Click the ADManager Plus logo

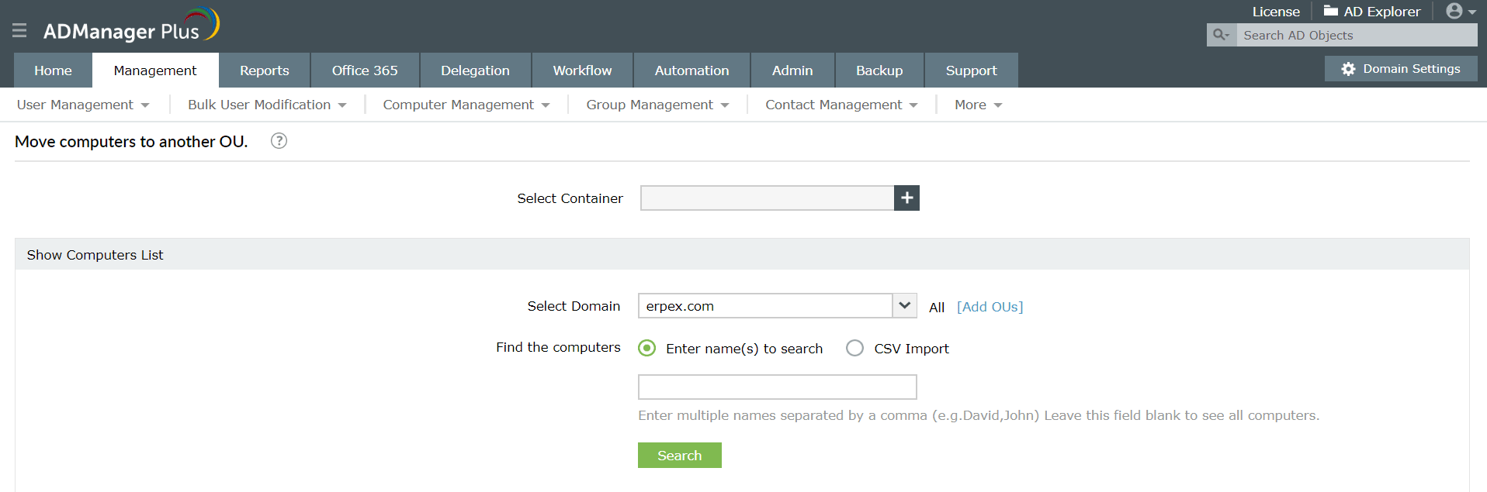click(131, 27)
